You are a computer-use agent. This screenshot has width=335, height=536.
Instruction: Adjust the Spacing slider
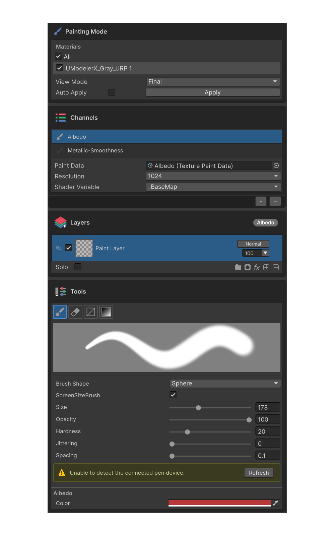210,456
